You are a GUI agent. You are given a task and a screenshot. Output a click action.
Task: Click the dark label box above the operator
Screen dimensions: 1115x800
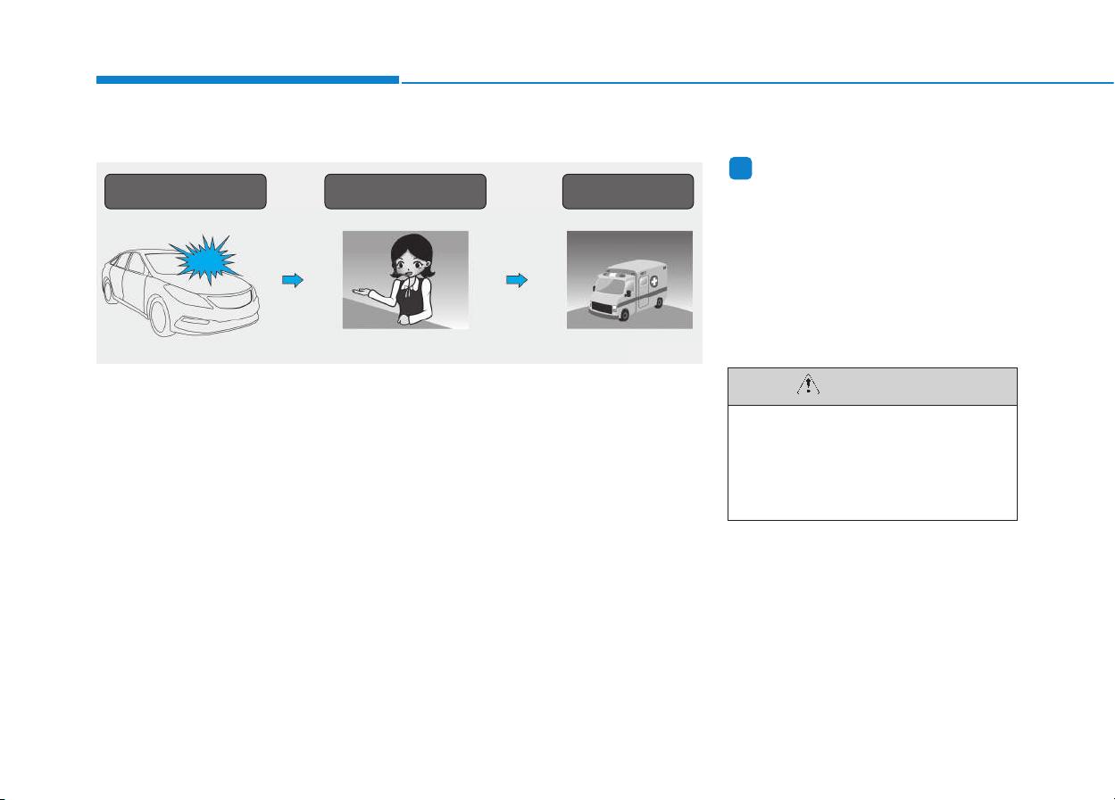405,192
